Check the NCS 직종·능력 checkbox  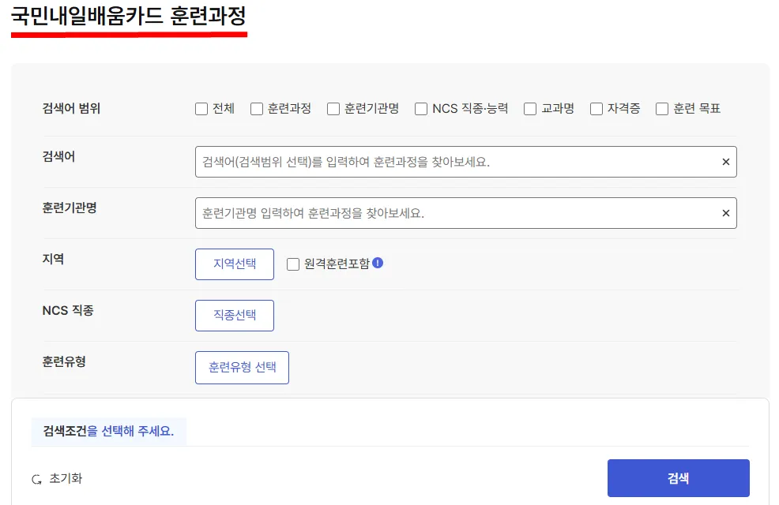click(421, 109)
